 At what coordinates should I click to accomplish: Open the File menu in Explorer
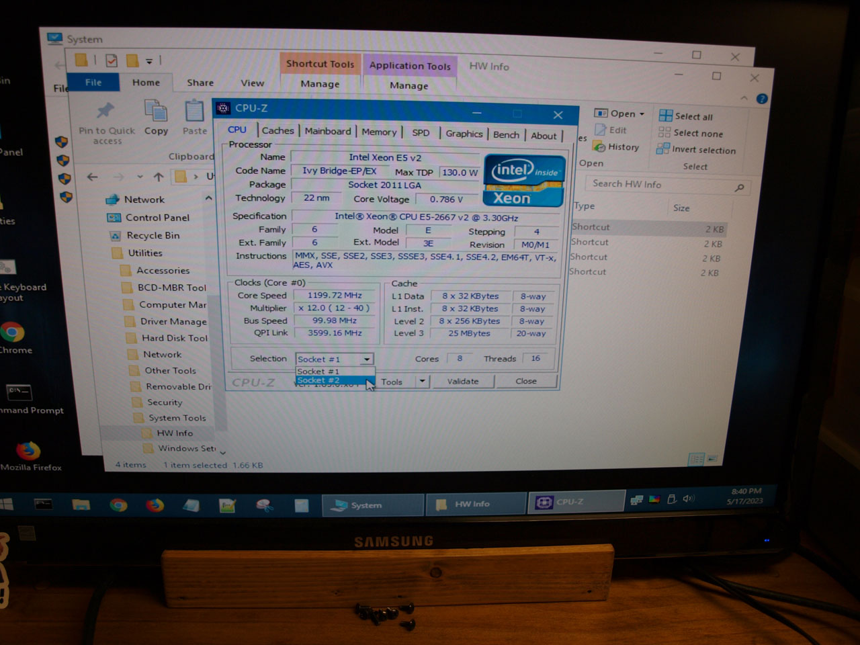pyautogui.click(x=93, y=82)
